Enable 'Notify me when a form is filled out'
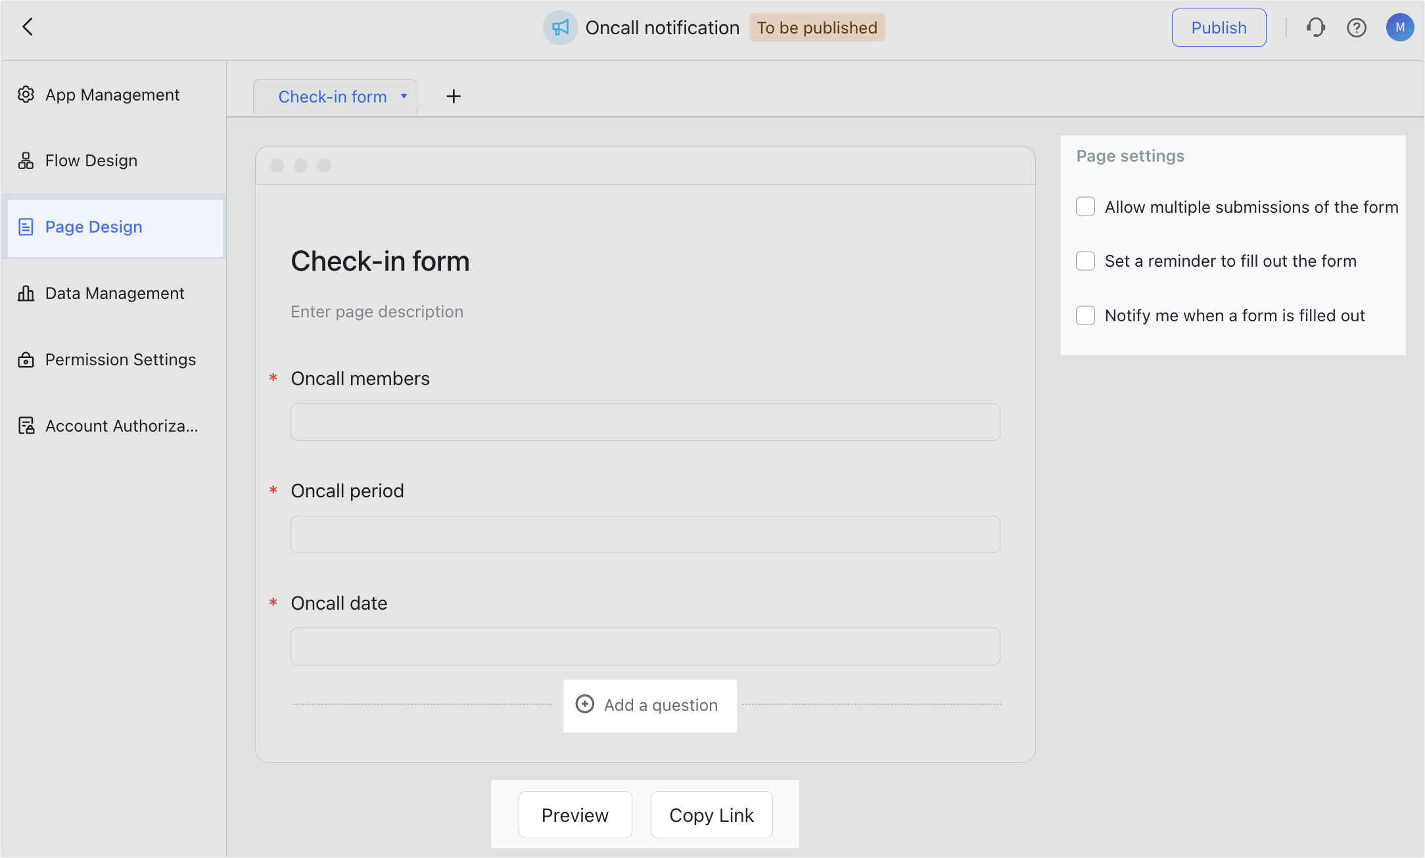 pos(1085,315)
